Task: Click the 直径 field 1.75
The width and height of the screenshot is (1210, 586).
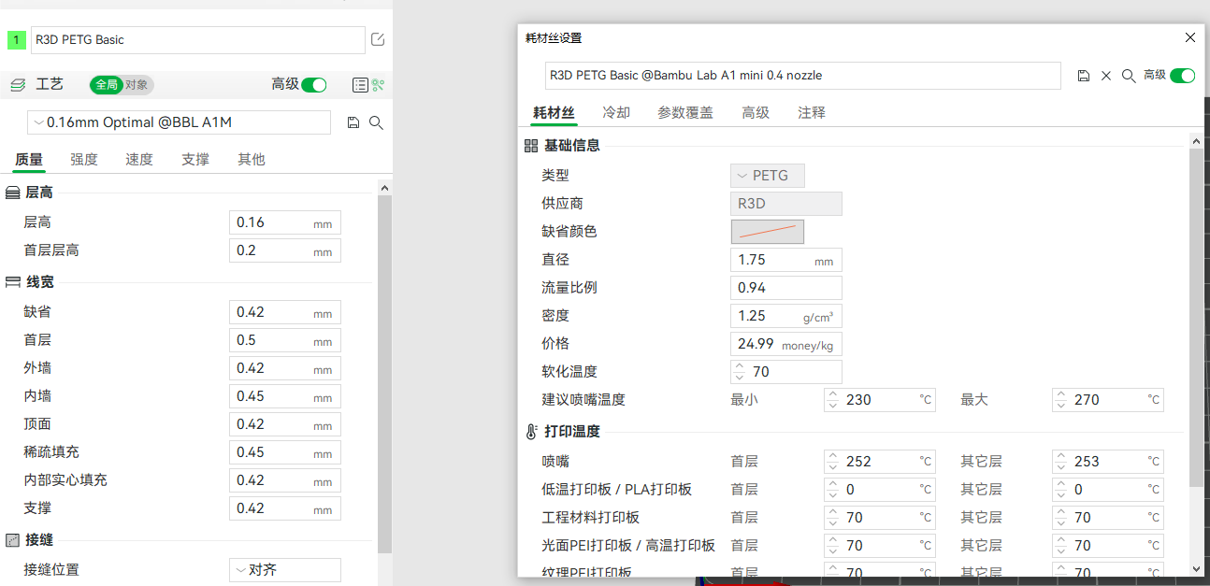Action: [786, 260]
